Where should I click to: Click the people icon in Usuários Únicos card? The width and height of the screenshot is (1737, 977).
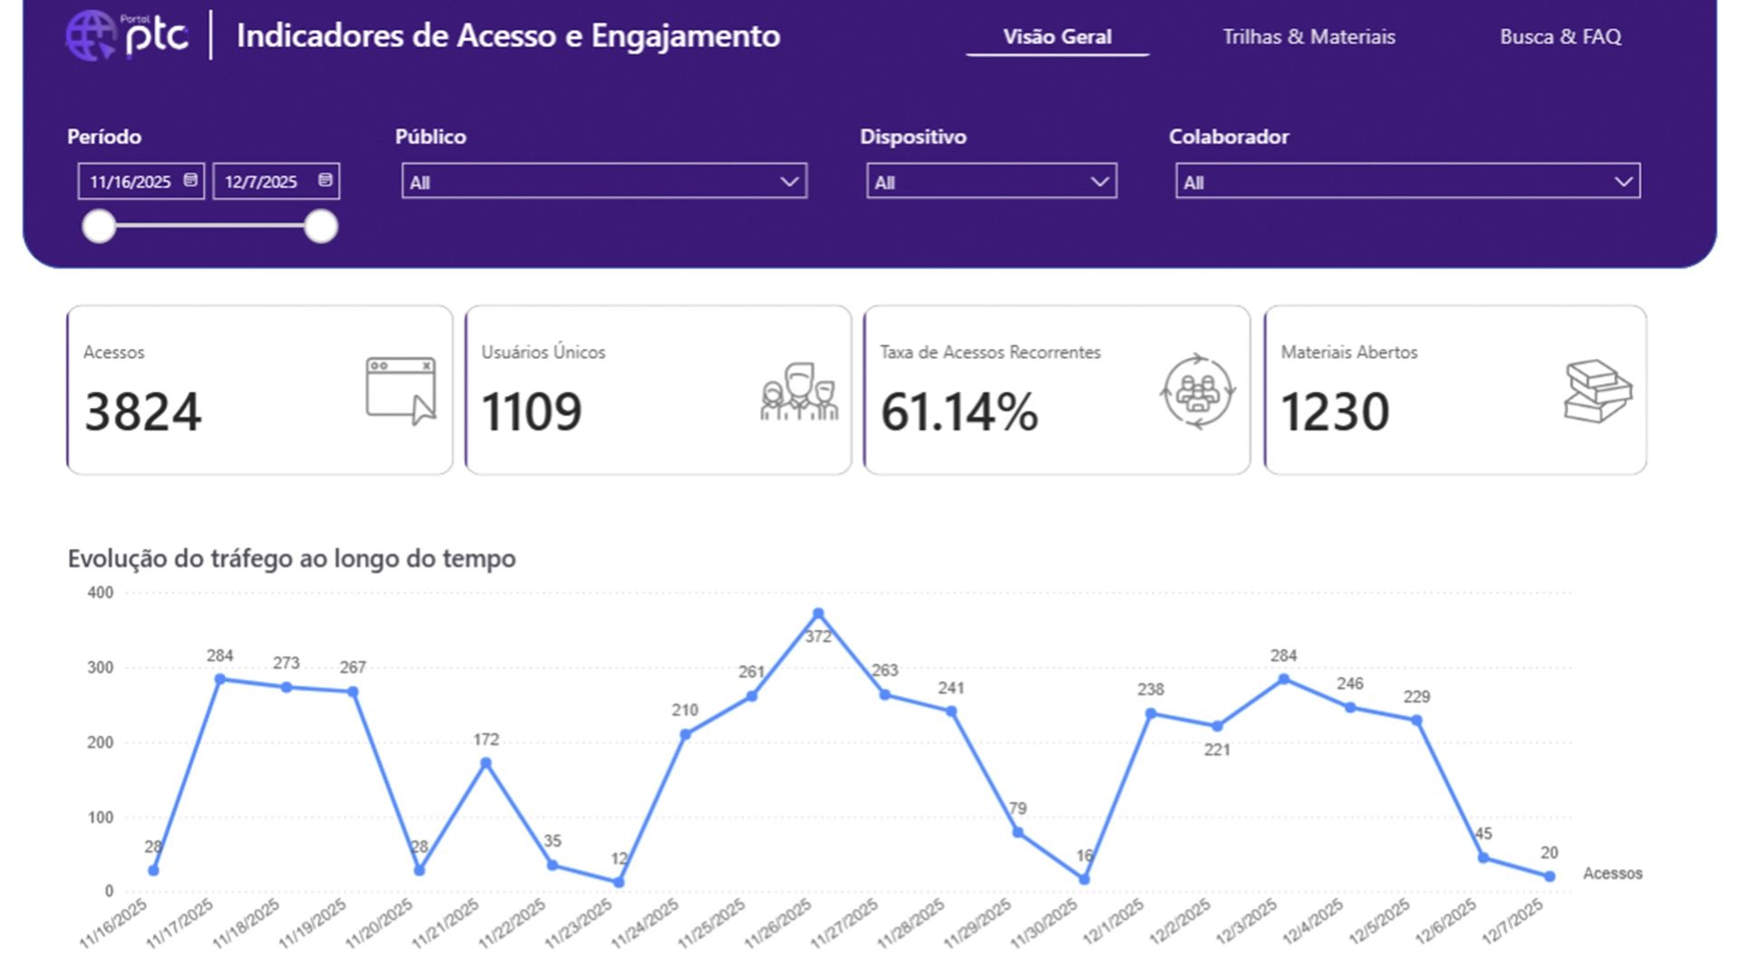(x=799, y=391)
